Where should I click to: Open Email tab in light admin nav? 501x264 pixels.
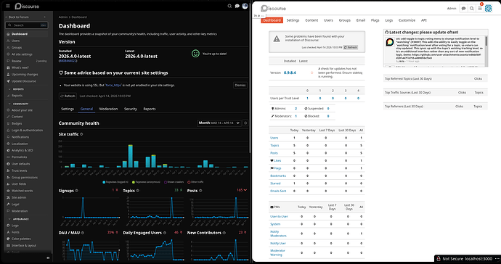[360, 20]
